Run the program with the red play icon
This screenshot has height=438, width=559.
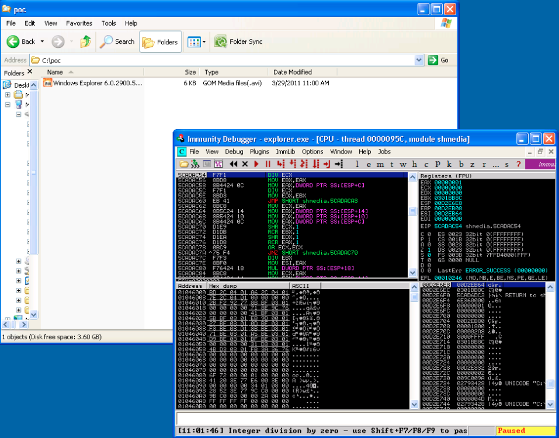(x=256, y=164)
